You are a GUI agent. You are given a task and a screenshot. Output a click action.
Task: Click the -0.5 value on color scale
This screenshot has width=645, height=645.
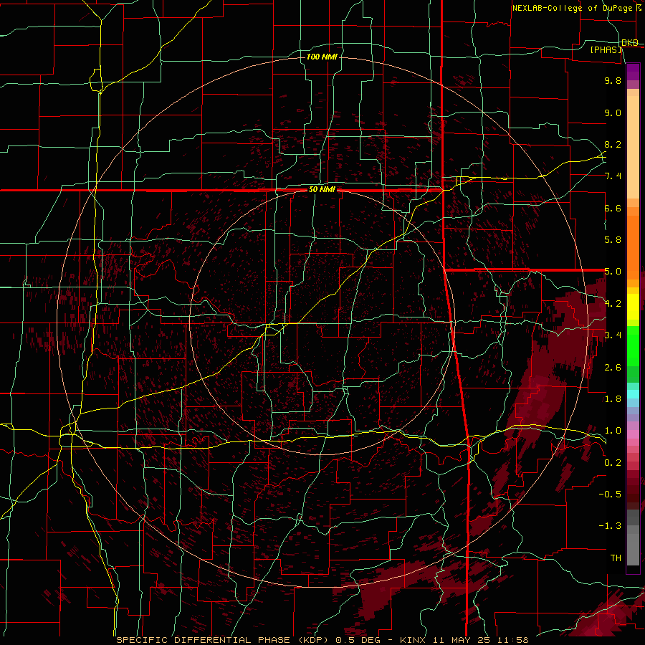[x=610, y=494]
